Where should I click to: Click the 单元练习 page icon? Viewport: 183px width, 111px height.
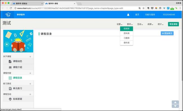(x=10, y=88)
